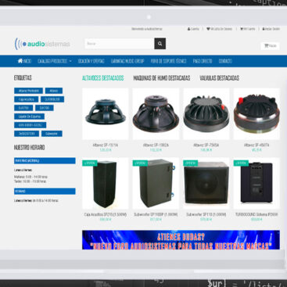The width and height of the screenshot is (287, 287).
Task: Select the Altavoces Destacados tab
Action: [102, 78]
